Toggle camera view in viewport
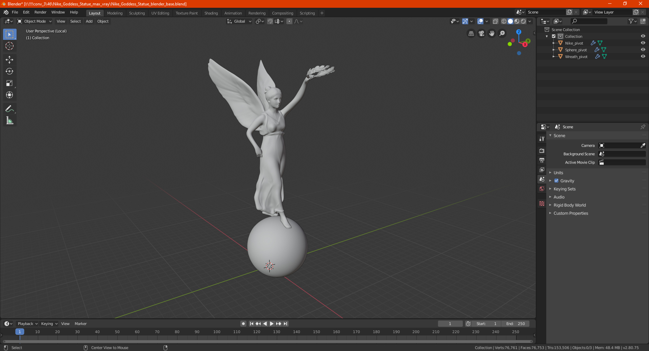Screen dimensions: 649x351 tap(481, 33)
